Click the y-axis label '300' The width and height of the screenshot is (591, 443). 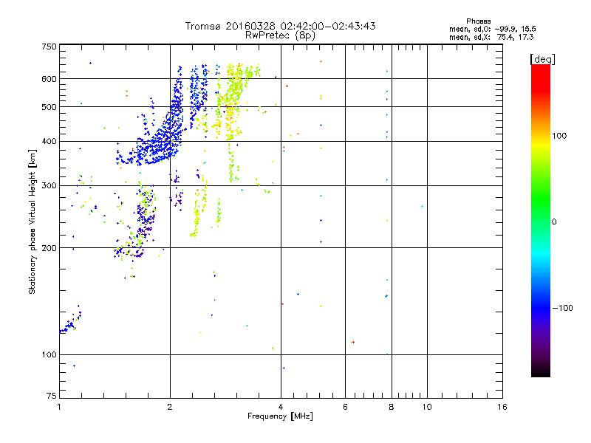point(49,186)
